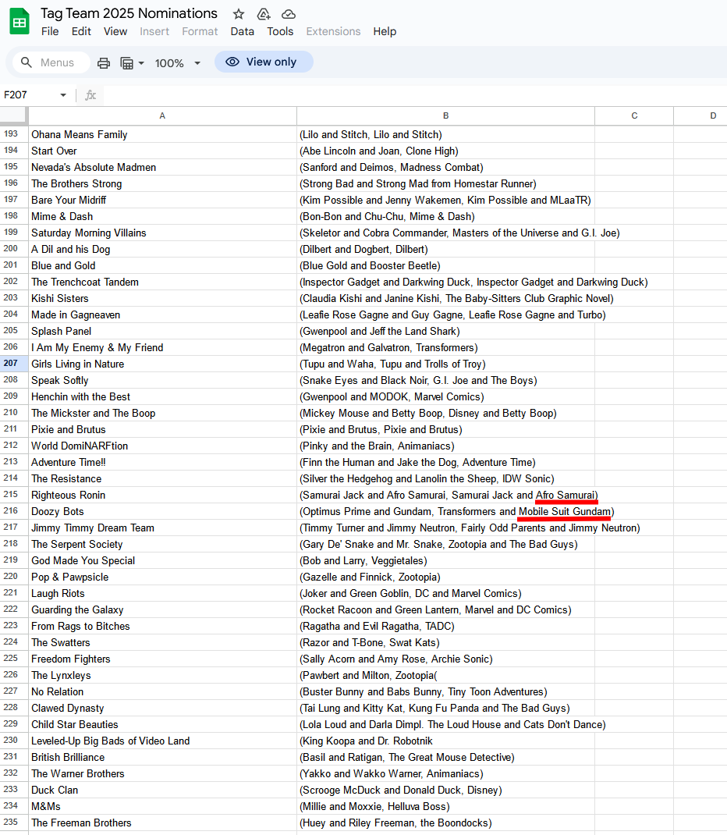Click the print icon in toolbar
This screenshot has height=835, width=727.
104,62
